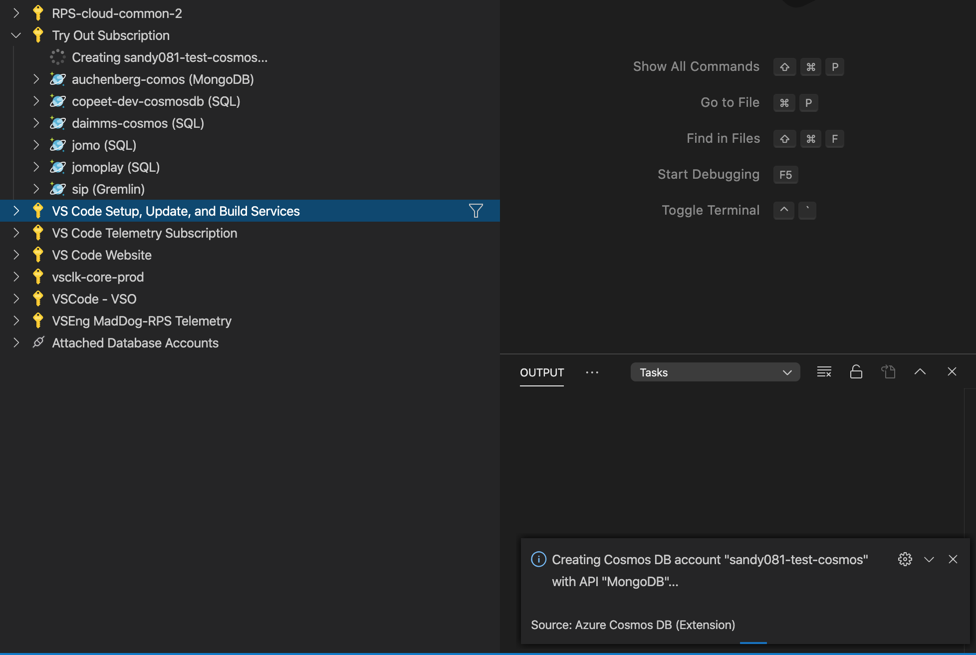Click the filter icon on VS Code Setup row
This screenshot has width=976, height=655.
tap(476, 211)
